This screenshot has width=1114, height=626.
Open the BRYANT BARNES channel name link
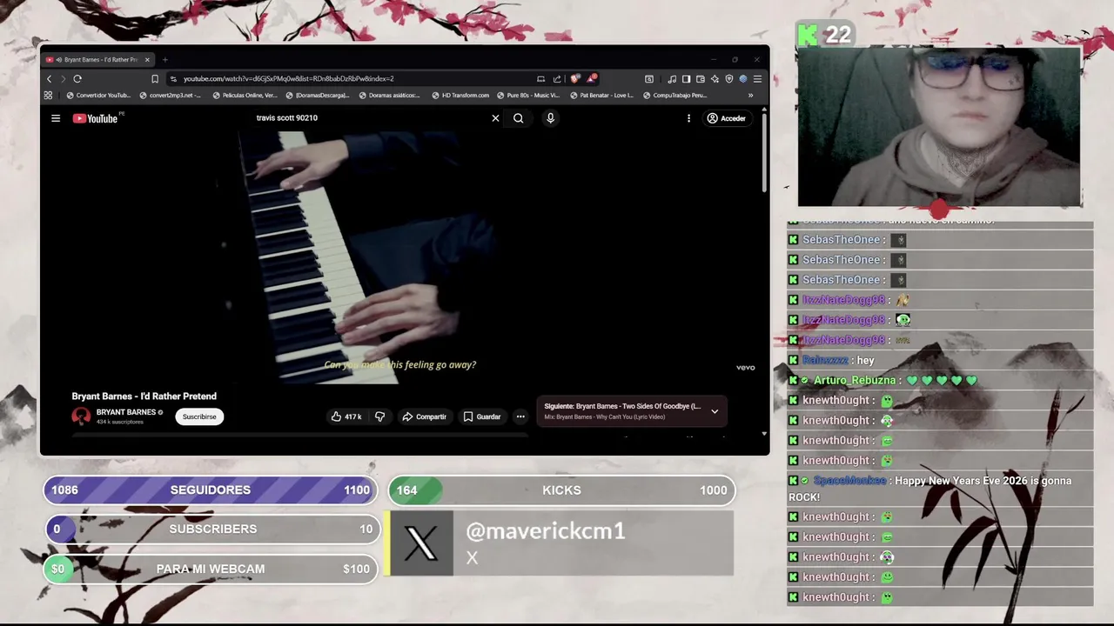pyautogui.click(x=126, y=412)
